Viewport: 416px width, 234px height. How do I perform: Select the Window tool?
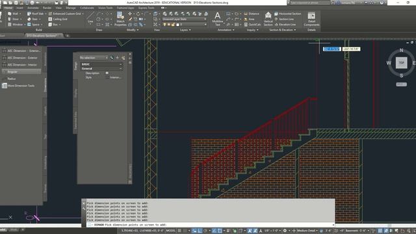pos(16,25)
